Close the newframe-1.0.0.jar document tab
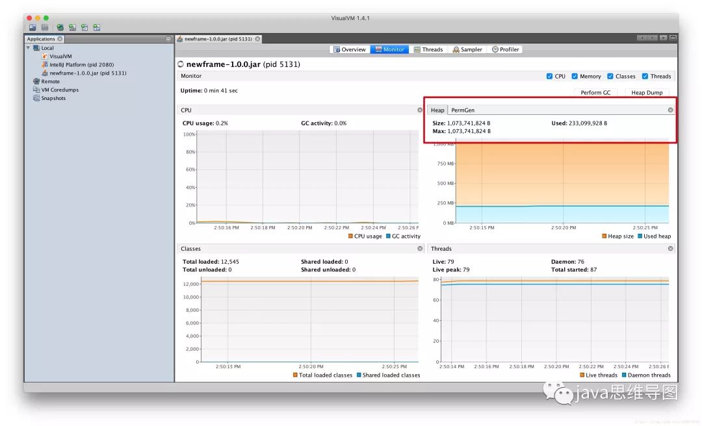The height and width of the screenshot is (426, 702). (x=257, y=39)
